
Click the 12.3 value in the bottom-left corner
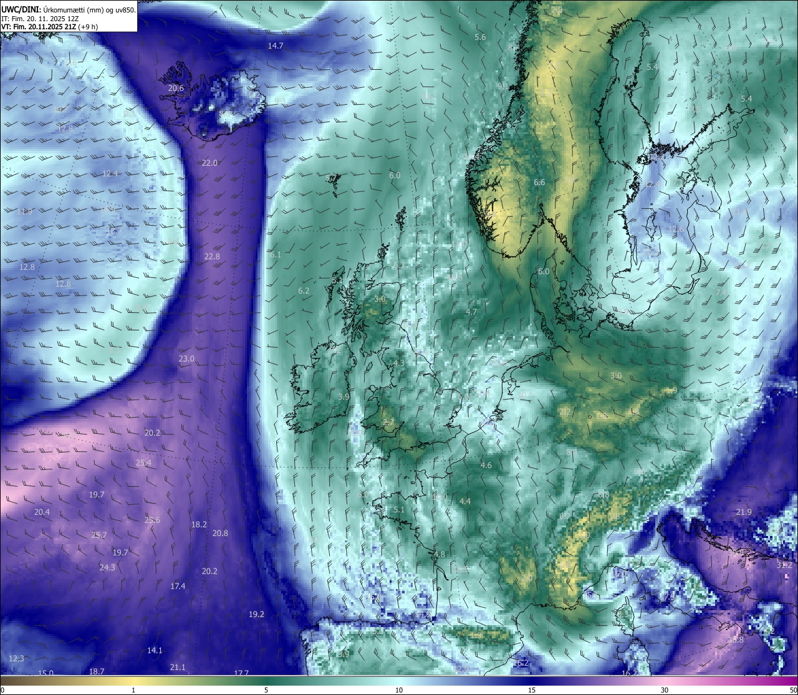coord(17,659)
